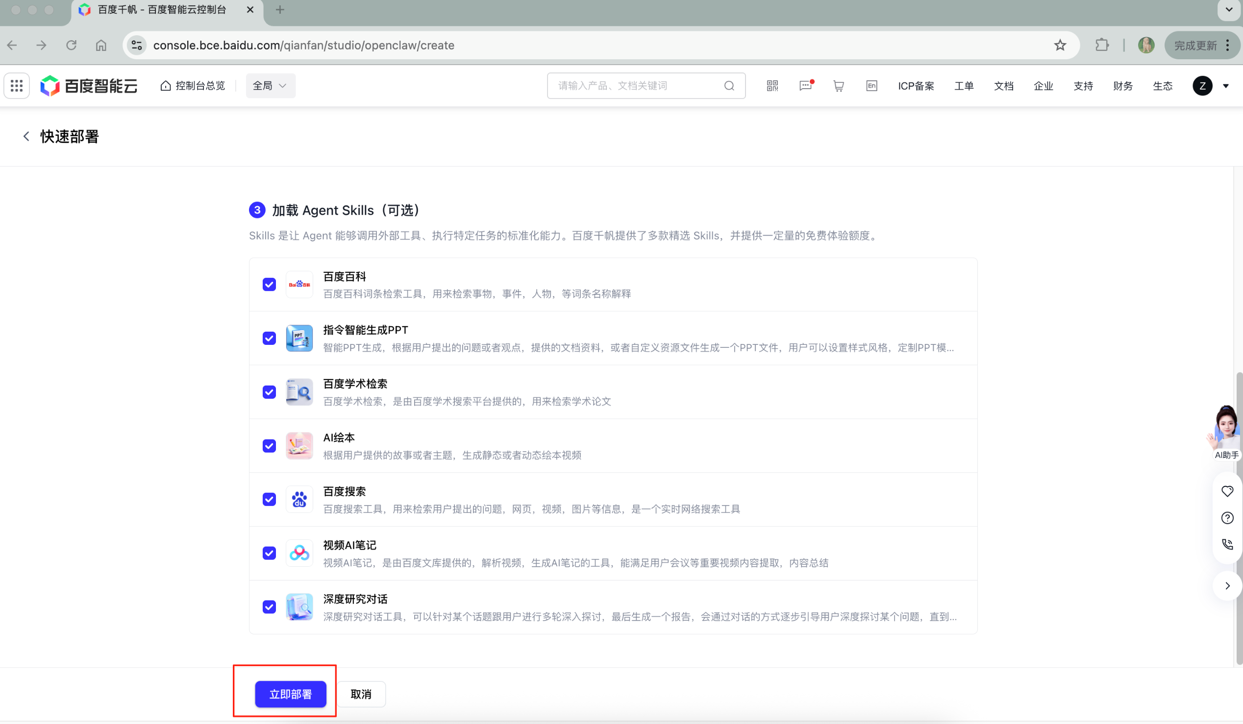Expand the floating sidebar chevron arrow
Image resolution: width=1243 pixels, height=724 pixels.
coord(1227,585)
